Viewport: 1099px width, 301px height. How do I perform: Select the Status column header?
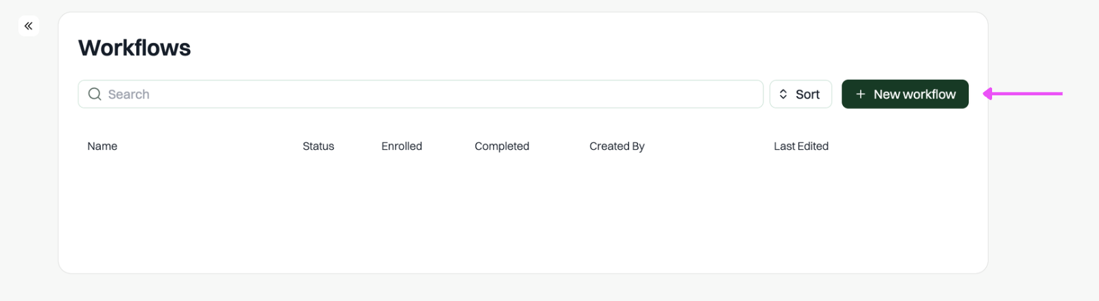pyautogui.click(x=318, y=146)
